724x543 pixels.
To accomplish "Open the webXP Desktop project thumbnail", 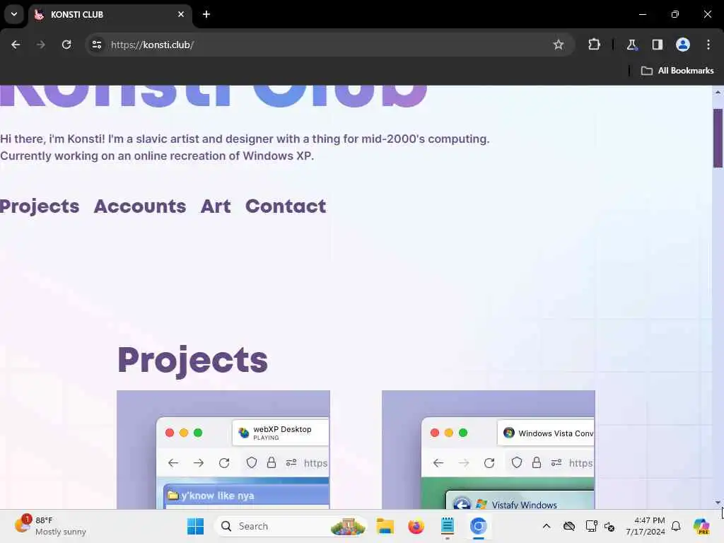I will pos(223,450).
